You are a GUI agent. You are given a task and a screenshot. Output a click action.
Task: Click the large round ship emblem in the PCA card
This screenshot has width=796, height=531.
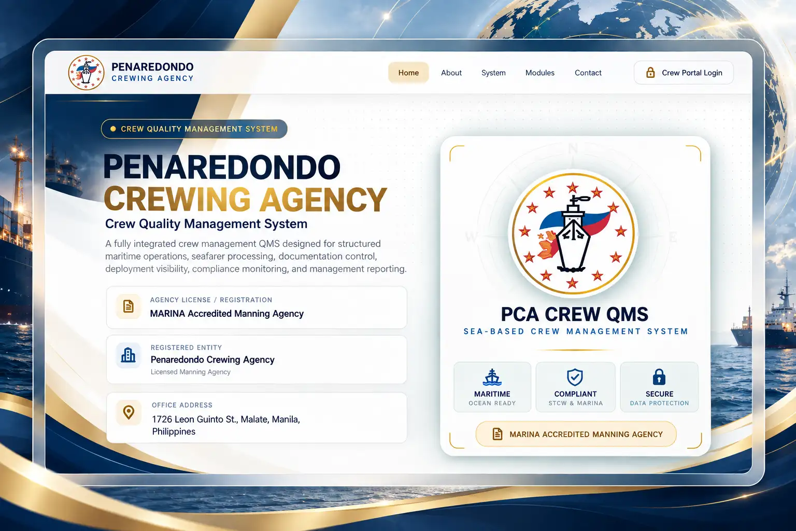coord(573,233)
